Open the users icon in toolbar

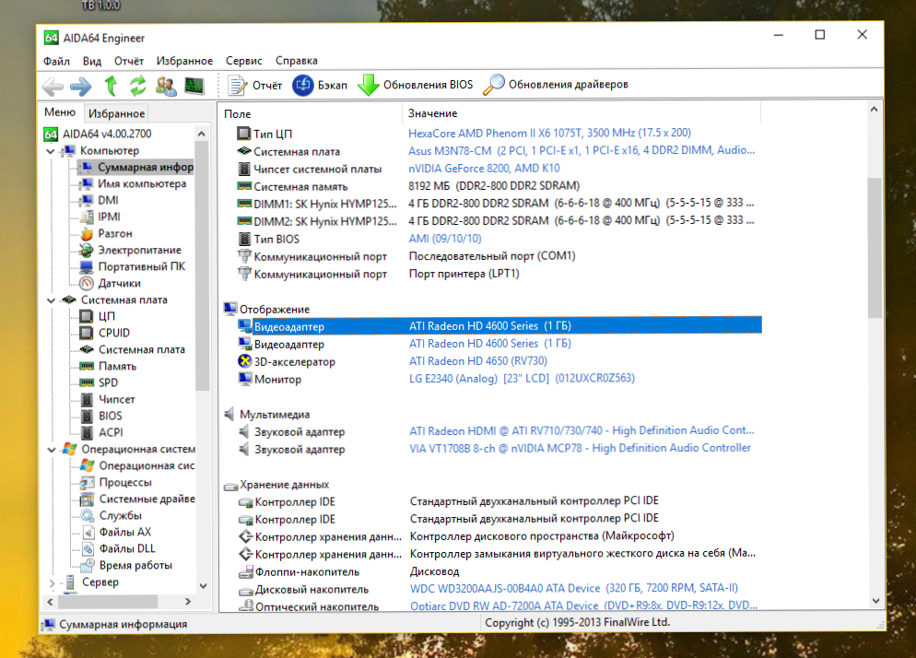point(166,86)
